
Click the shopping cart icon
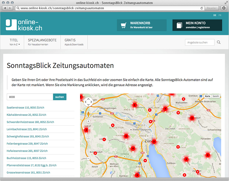[123, 25]
